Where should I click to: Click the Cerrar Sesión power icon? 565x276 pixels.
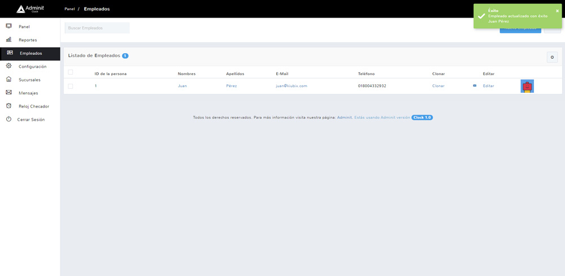[x=8, y=119]
